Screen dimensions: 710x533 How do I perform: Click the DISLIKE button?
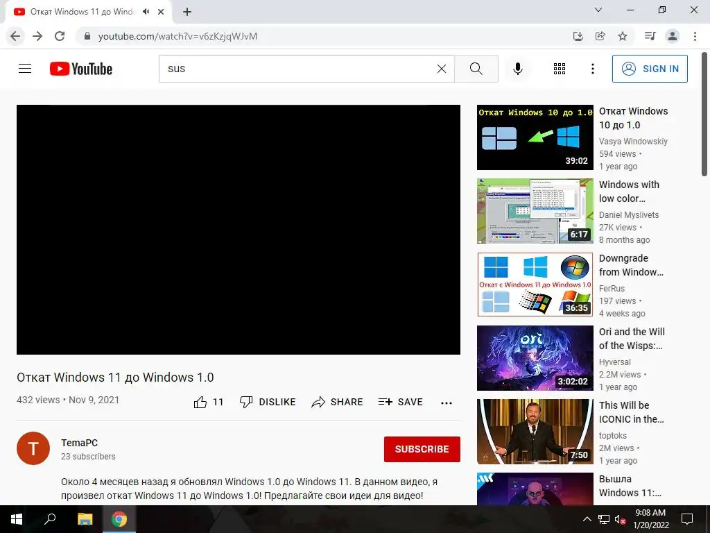coord(267,402)
